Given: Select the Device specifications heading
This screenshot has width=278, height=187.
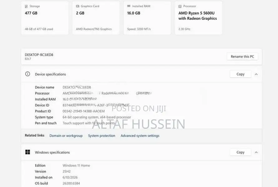Looking at the screenshot, I should pyautogui.click(x=50, y=74).
